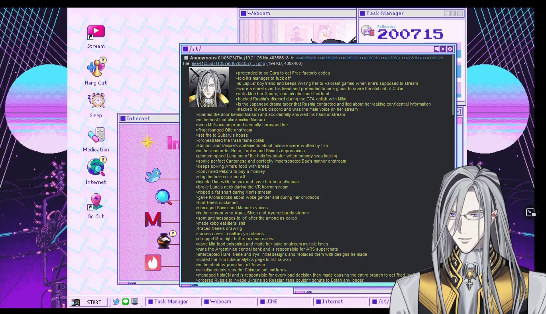This screenshot has height=314, width=546.
Task: Maximize the Task Manager window
Action: click(x=453, y=14)
